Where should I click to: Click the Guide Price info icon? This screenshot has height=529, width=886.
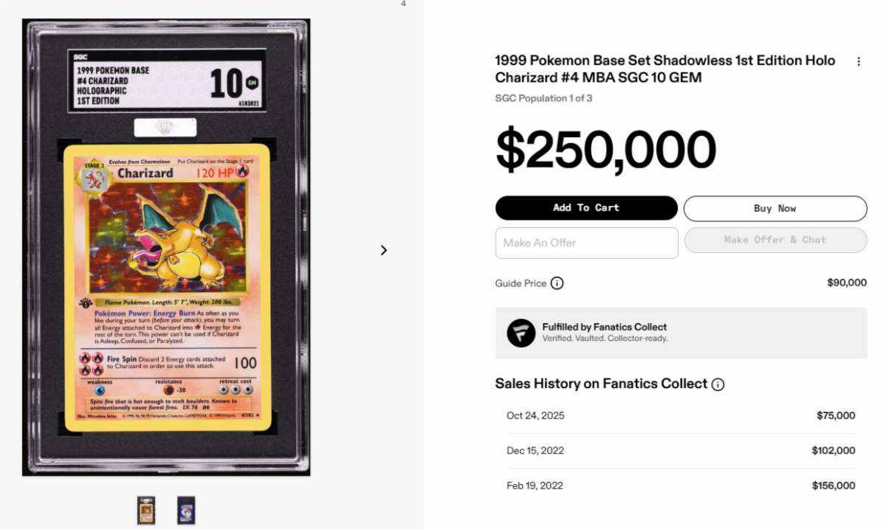coord(557,283)
